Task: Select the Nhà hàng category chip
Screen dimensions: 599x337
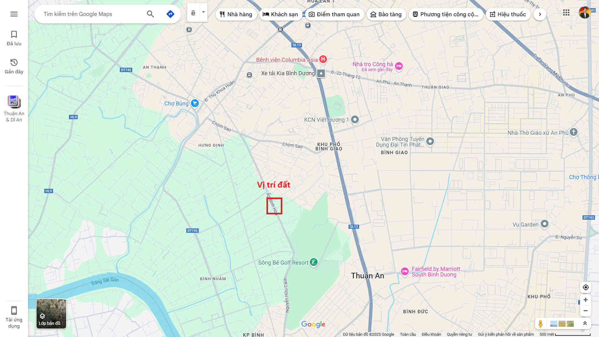Action: [236, 14]
